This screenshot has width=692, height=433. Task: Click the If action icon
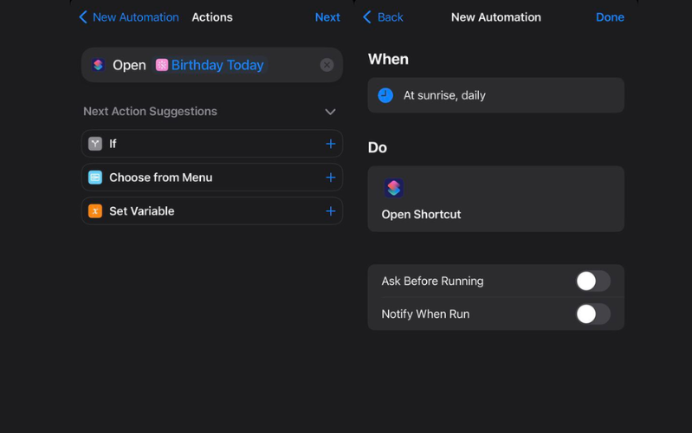pos(95,144)
